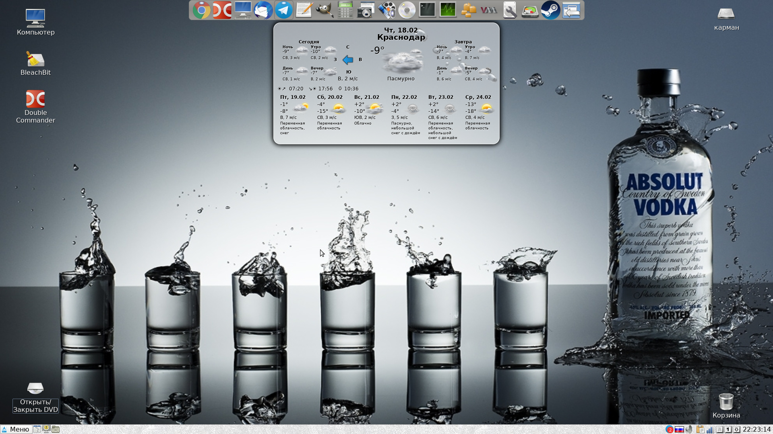Click the network signal tray icon
This screenshot has height=434, width=773.
[x=709, y=430]
